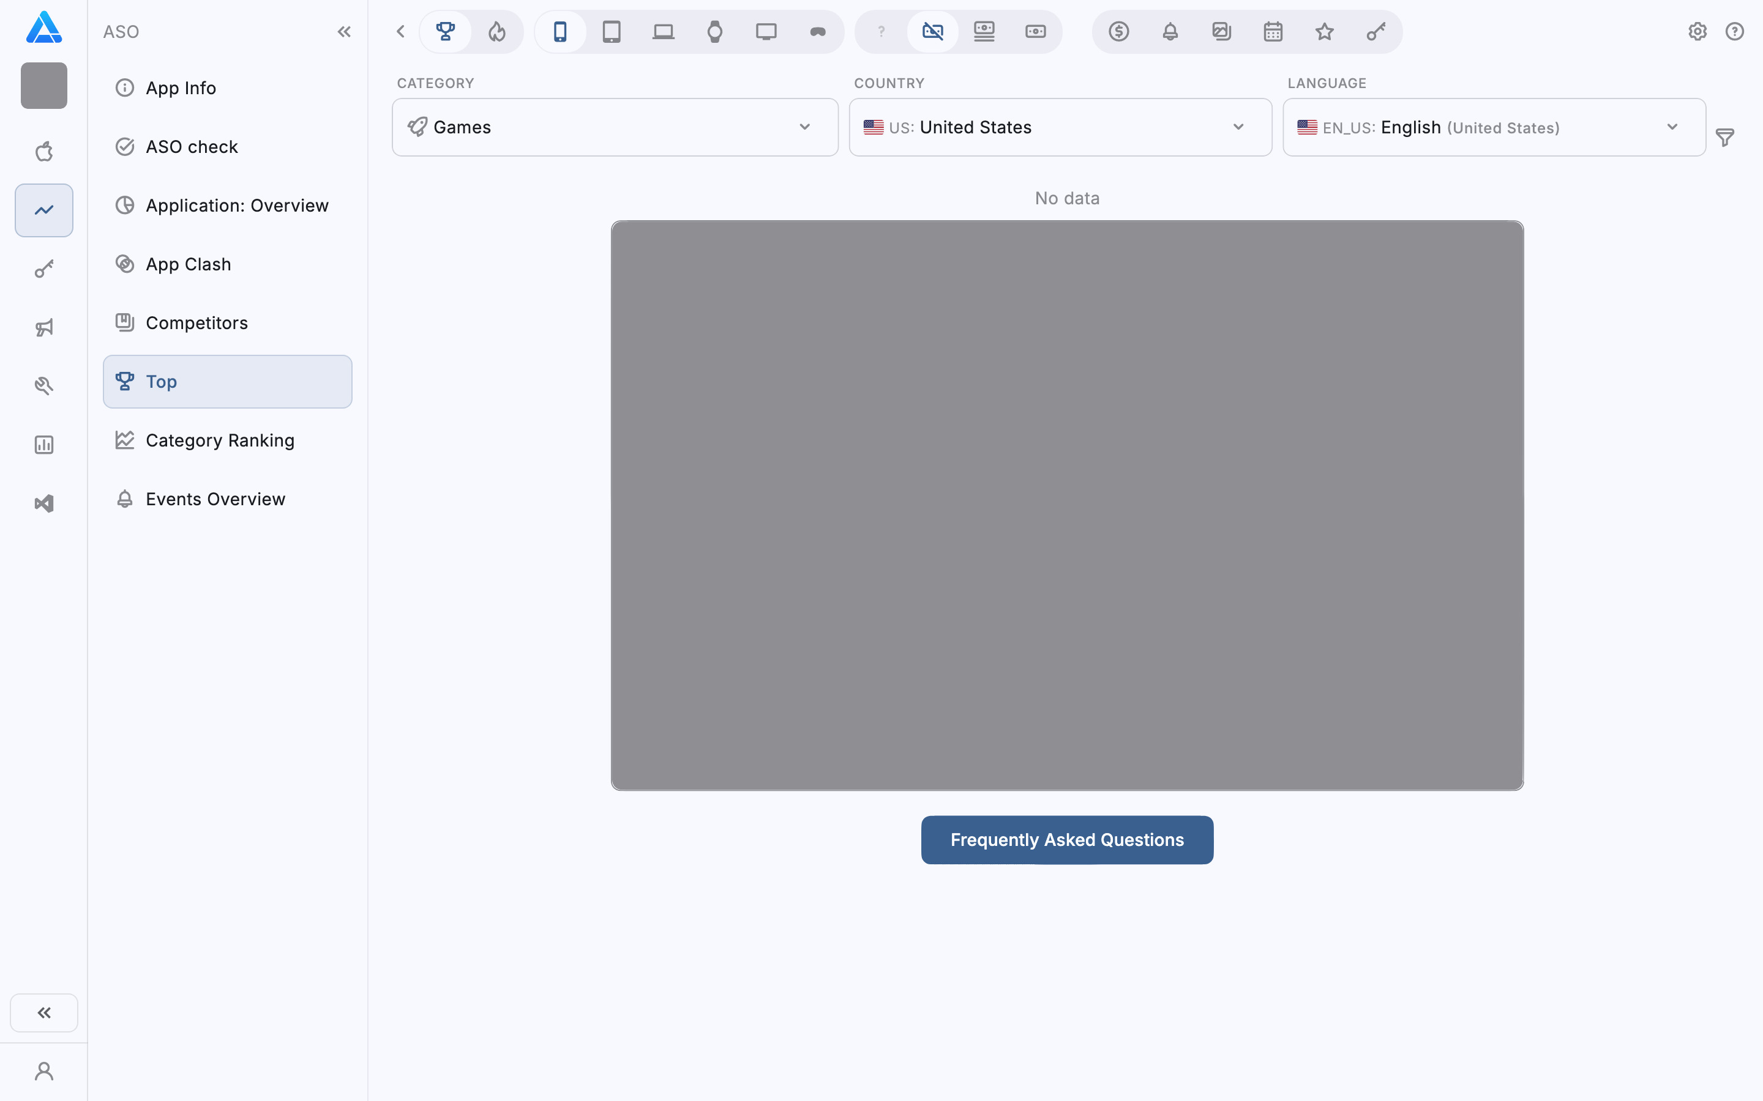Expand the Country dropdown showing United States

(x=1060, y=127)
